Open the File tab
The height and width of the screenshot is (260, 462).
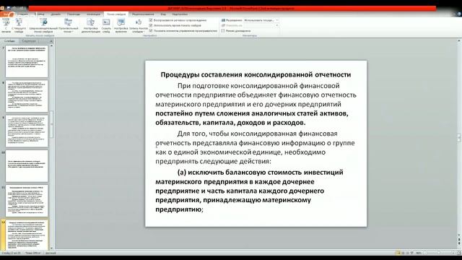point(7,14)
